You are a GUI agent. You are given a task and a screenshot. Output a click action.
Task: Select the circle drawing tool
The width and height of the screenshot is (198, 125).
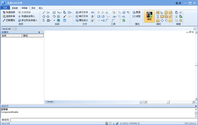tap(44, 16)
